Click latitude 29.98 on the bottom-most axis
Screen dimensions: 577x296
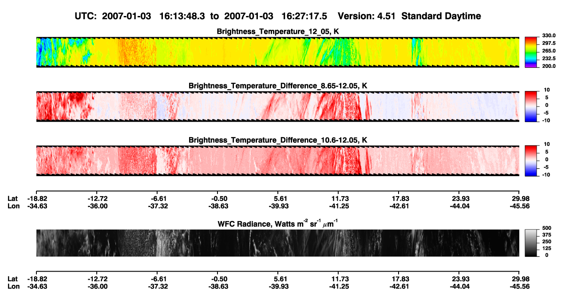pos(521,279)
